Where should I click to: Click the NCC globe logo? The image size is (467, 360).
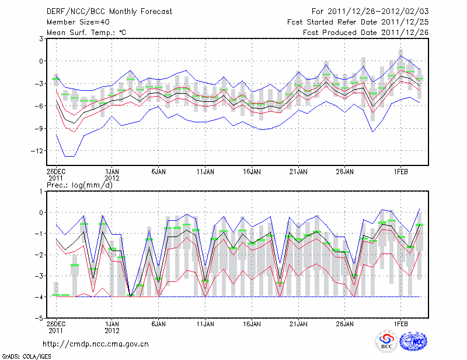point(413,341)
